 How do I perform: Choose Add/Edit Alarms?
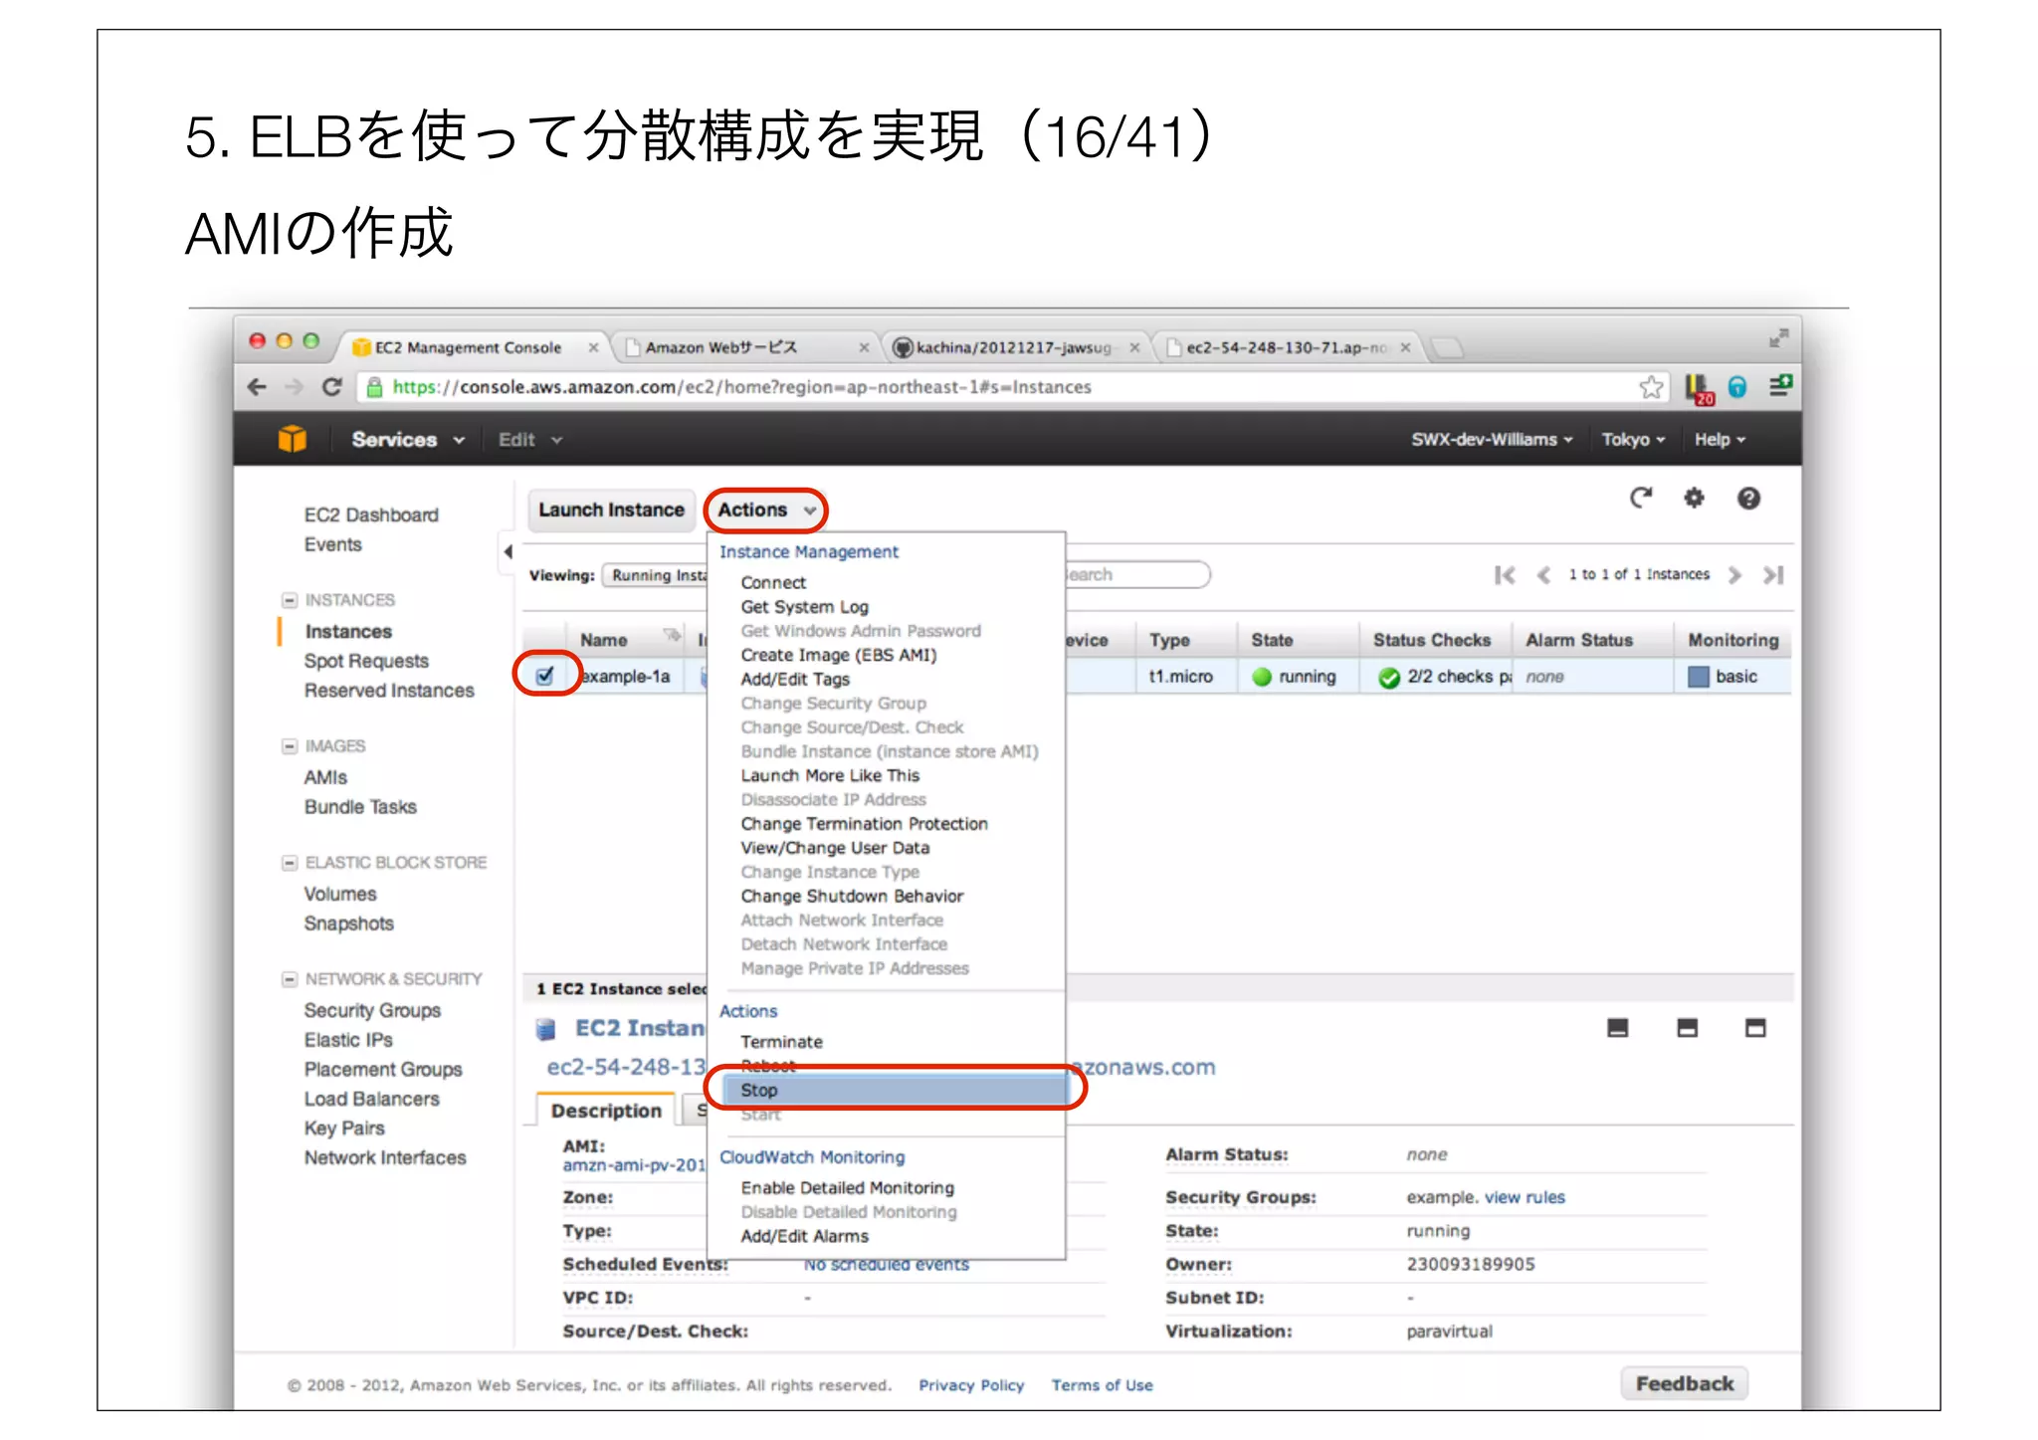point(804,1236)
